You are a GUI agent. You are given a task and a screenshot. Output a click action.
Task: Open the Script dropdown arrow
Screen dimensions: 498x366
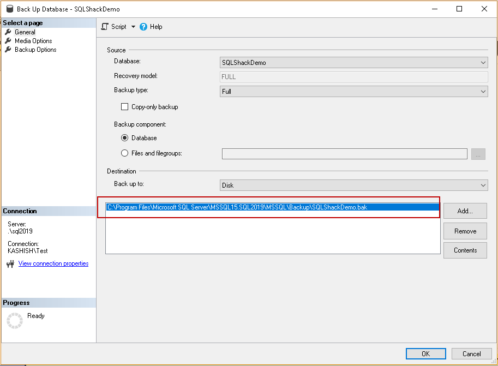[134, 27]
